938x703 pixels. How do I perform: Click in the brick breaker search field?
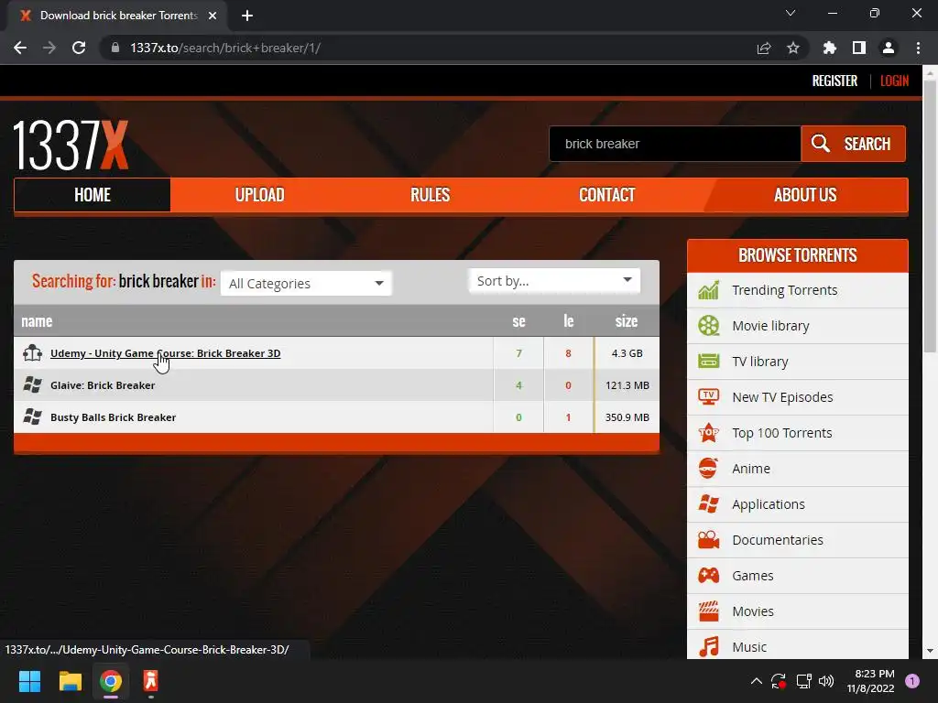[675, 144]
